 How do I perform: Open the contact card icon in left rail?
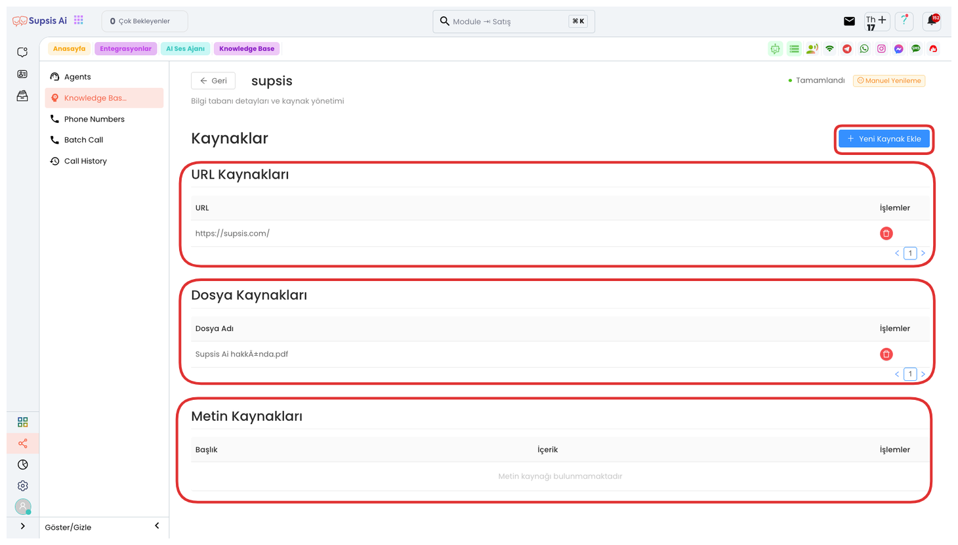22,74
